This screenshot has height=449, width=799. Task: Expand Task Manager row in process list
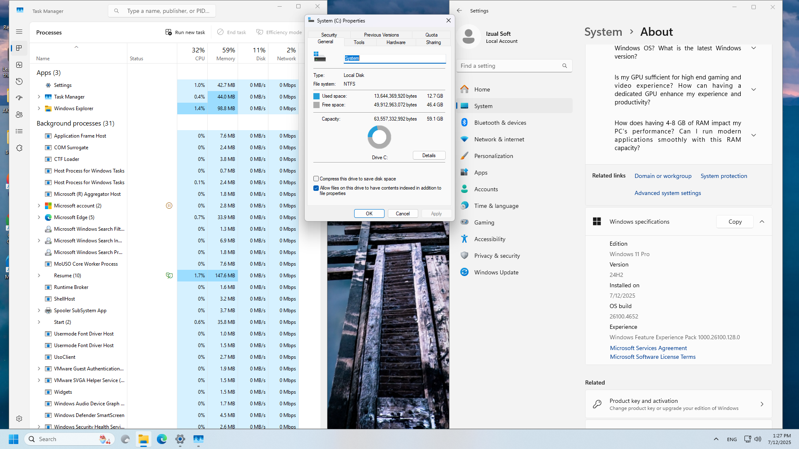pos(39,96)
